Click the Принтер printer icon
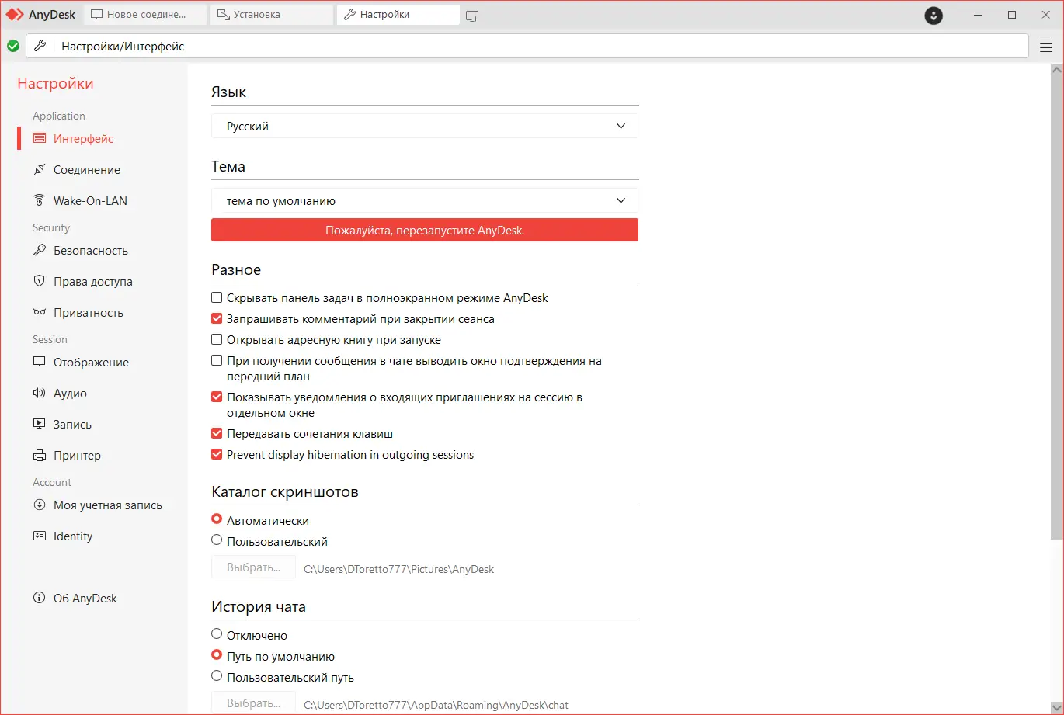This screenshot has width=1064, height=715. pyautogui.click(x=40, y=456)
